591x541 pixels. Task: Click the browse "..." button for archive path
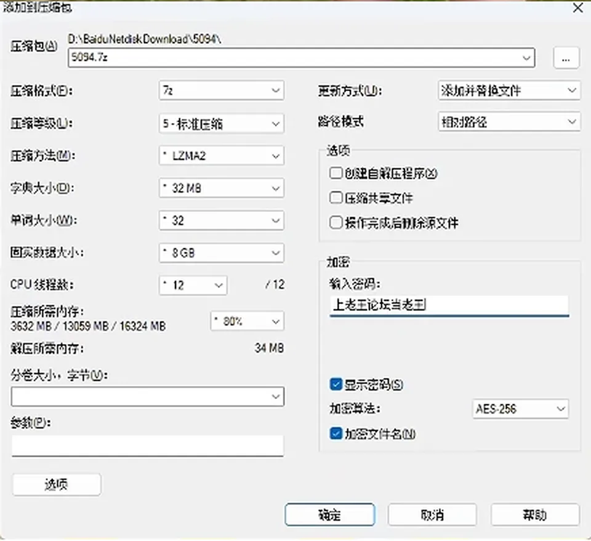click(566, 58)
